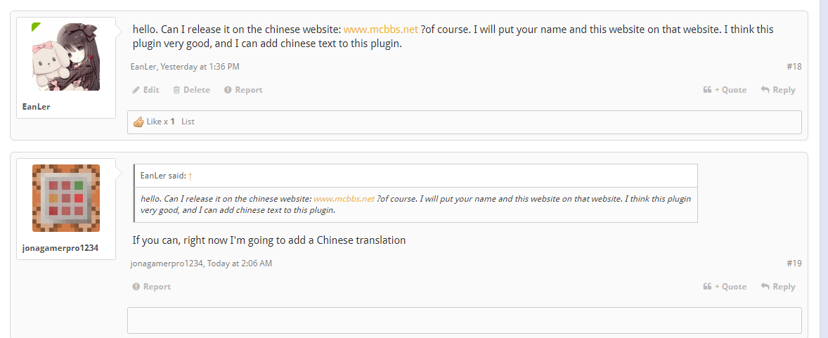Click the Report icon on post #18

(228, 90)
